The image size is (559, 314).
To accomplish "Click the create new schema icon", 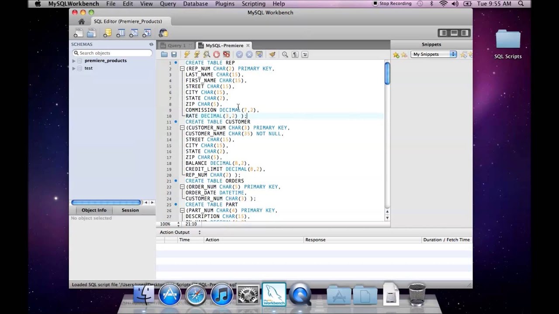I will tap(107, 33).
